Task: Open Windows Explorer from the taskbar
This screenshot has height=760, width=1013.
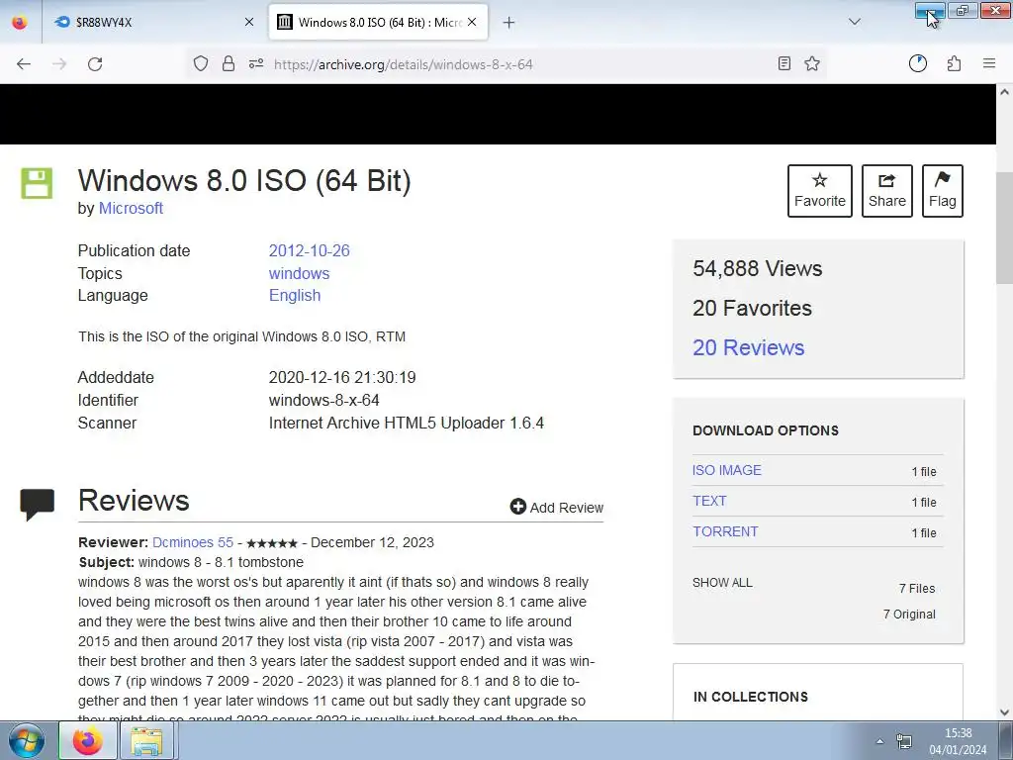Action: 147,740
